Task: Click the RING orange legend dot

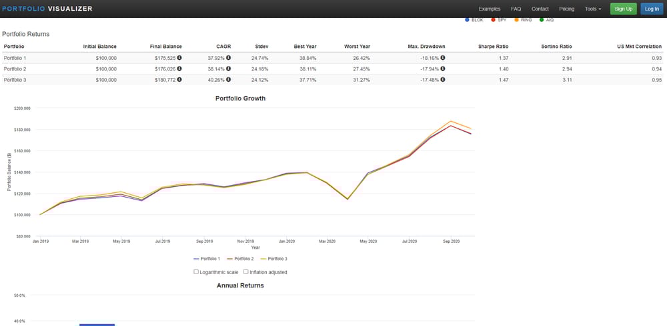Action: pyautogui.click(x=516, y=20)
